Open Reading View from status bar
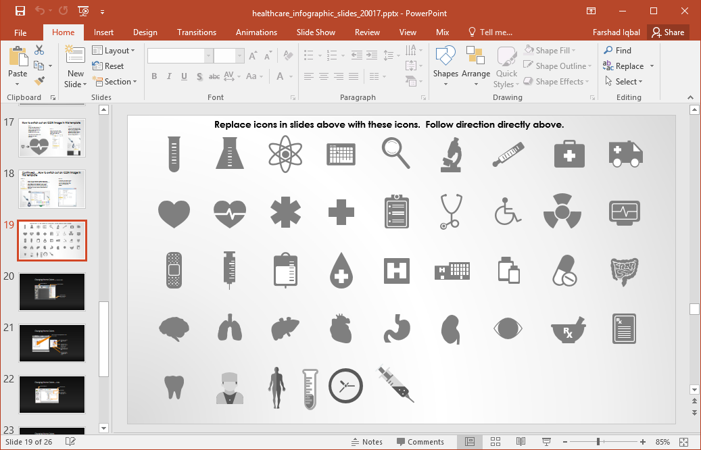The width and height of the screenshot is (701, 450). 521,442
